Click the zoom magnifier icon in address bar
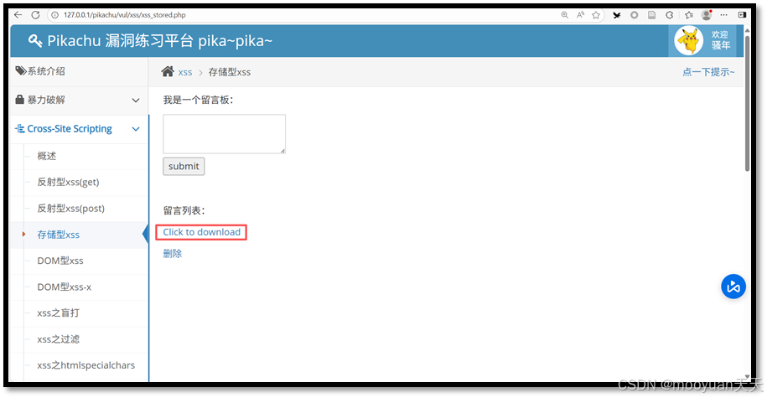The image size is (767, 398). tap(564, 15)
